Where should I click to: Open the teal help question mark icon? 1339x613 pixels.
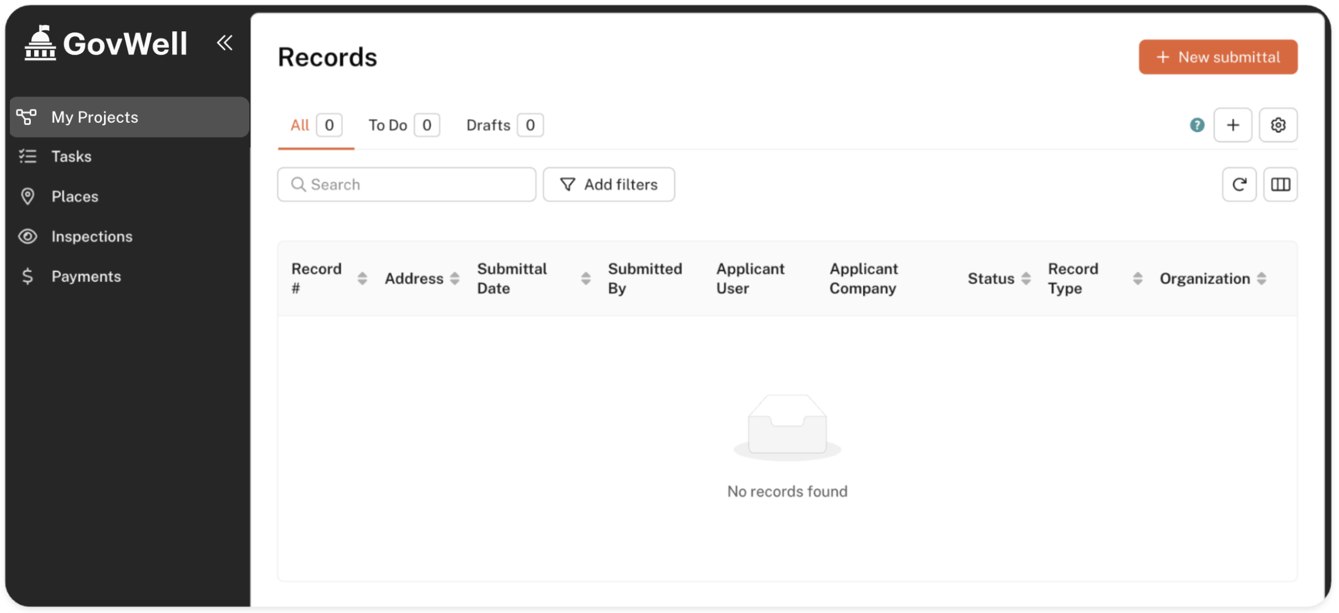coord(1197,125)
